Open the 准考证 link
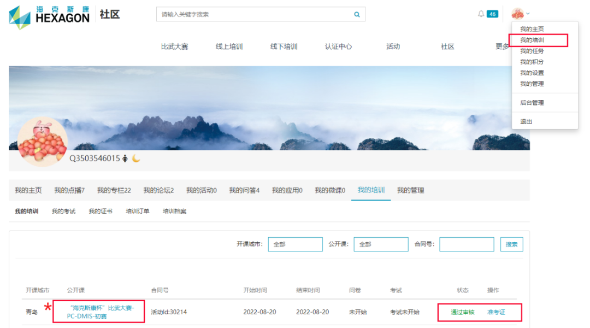This screenshot has width=590, height=328. pos(496,312)
